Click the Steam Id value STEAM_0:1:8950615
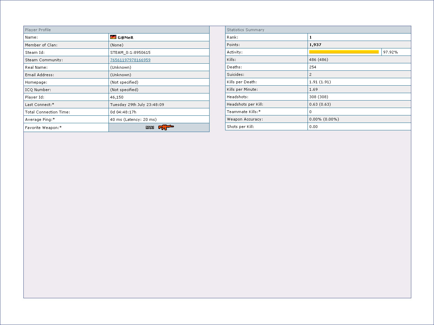 click(x=130, y=52)
